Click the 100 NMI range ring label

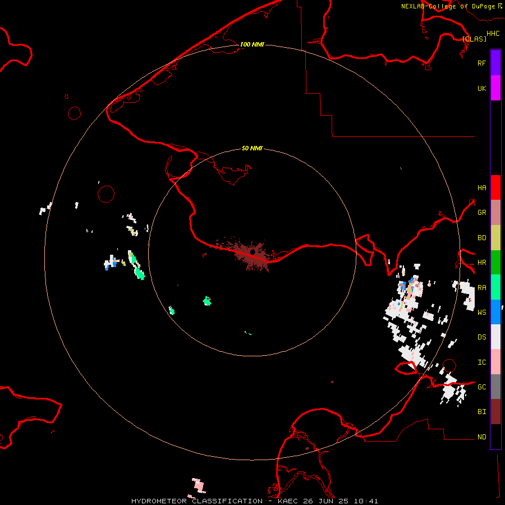click(x=252, y=44)
